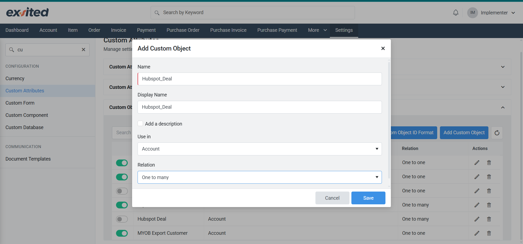Clear the sidebar search with the X icon

pos(84,49)
